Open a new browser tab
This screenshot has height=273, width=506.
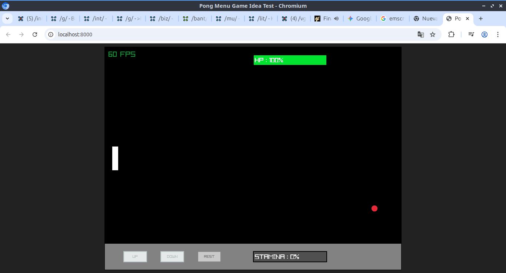click(x=481, y=19)
